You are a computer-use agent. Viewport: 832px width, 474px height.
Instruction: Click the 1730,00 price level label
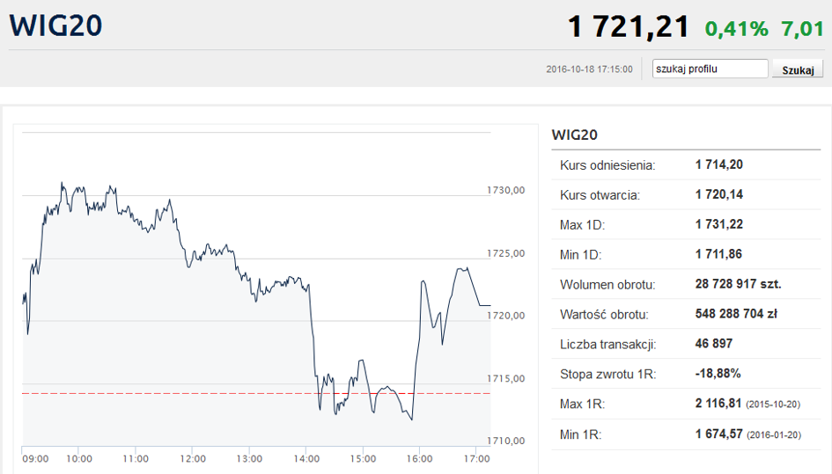pyautogui.click(x=505, y=190)
